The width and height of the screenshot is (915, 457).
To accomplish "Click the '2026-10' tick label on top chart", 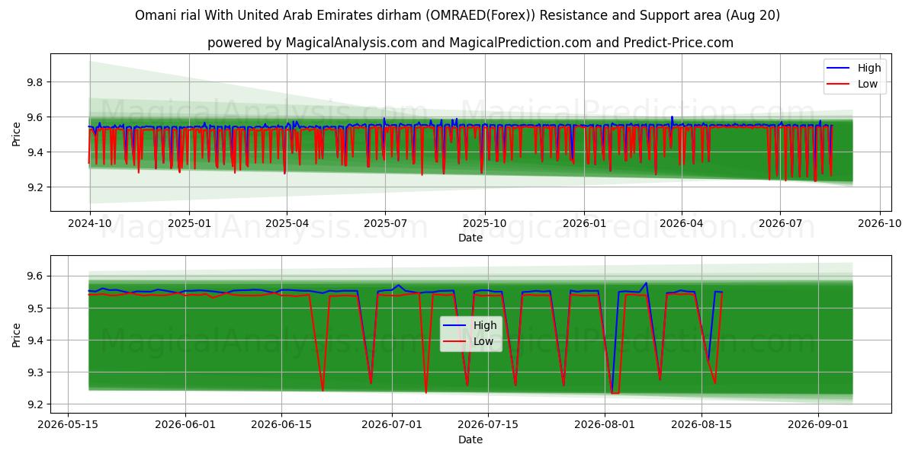I will [879, 224].
